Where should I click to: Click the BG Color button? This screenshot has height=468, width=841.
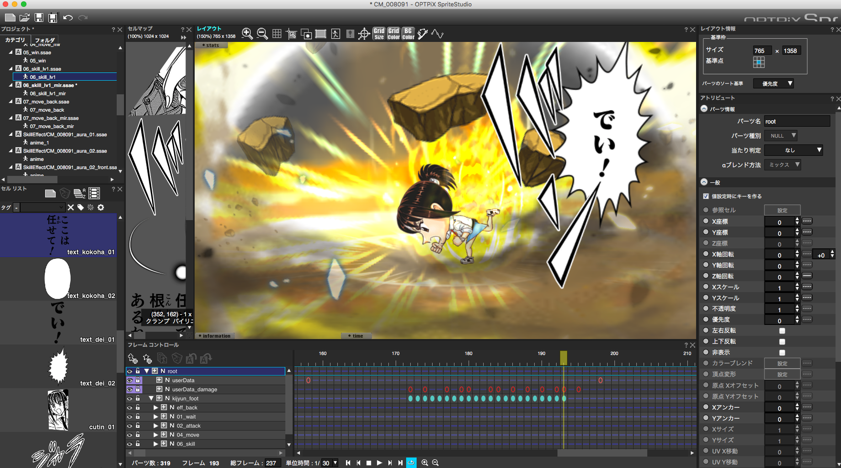tap(408, 34)
